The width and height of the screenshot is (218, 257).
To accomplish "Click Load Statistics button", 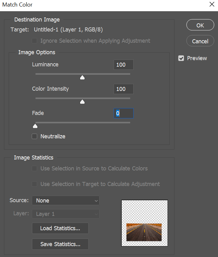I will coord(60,228).
